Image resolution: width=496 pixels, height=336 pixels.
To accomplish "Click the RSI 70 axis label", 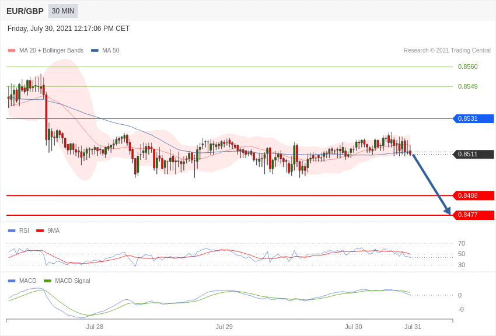I will (x=462, y=243).
